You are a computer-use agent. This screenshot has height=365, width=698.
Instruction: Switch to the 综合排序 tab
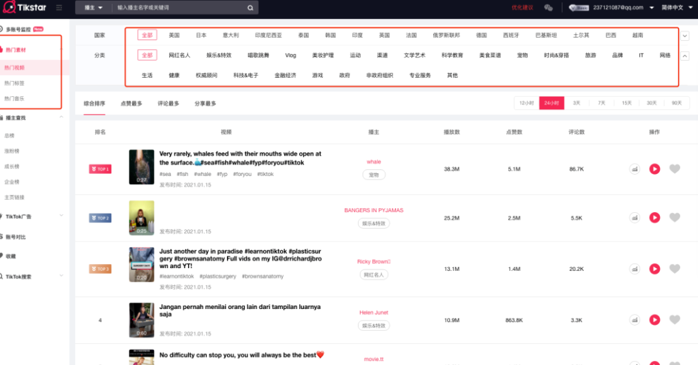click(94, 104)
